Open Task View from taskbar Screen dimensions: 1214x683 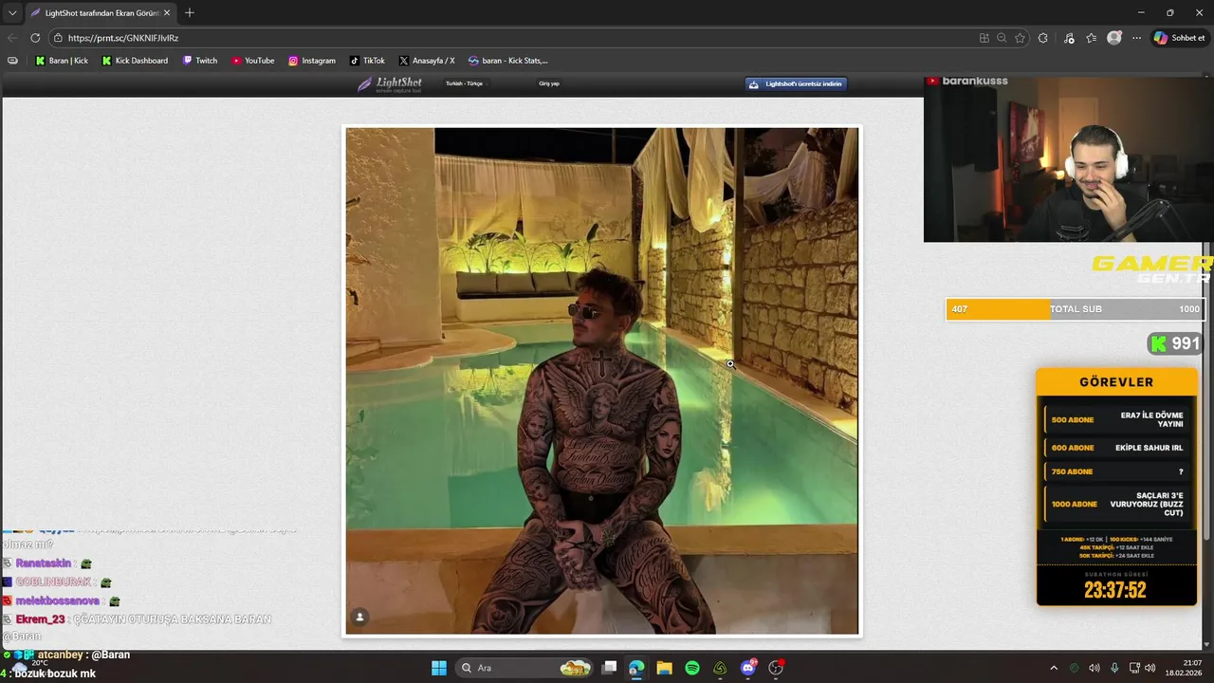coord(610,668)
